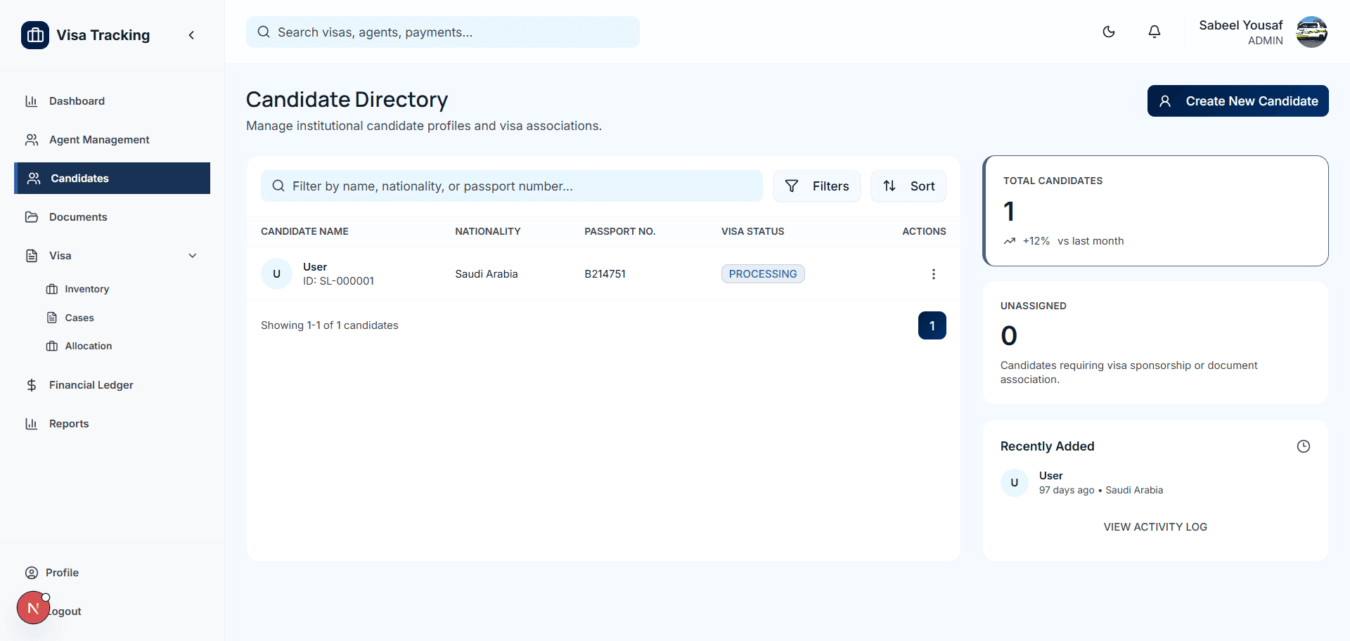Click the U avatar in candidate row
1350x641 pixels.
276,274
